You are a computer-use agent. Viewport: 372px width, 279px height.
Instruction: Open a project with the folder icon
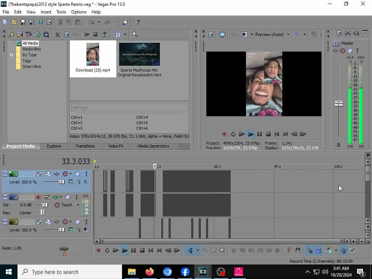coord(14,22)
